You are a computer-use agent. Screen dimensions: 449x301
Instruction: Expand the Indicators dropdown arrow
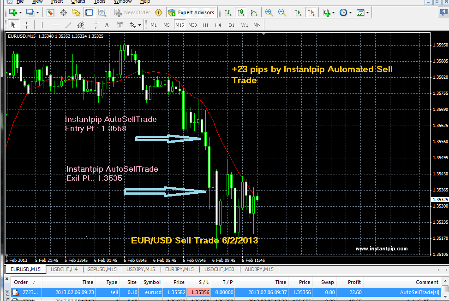coord(333,12)
